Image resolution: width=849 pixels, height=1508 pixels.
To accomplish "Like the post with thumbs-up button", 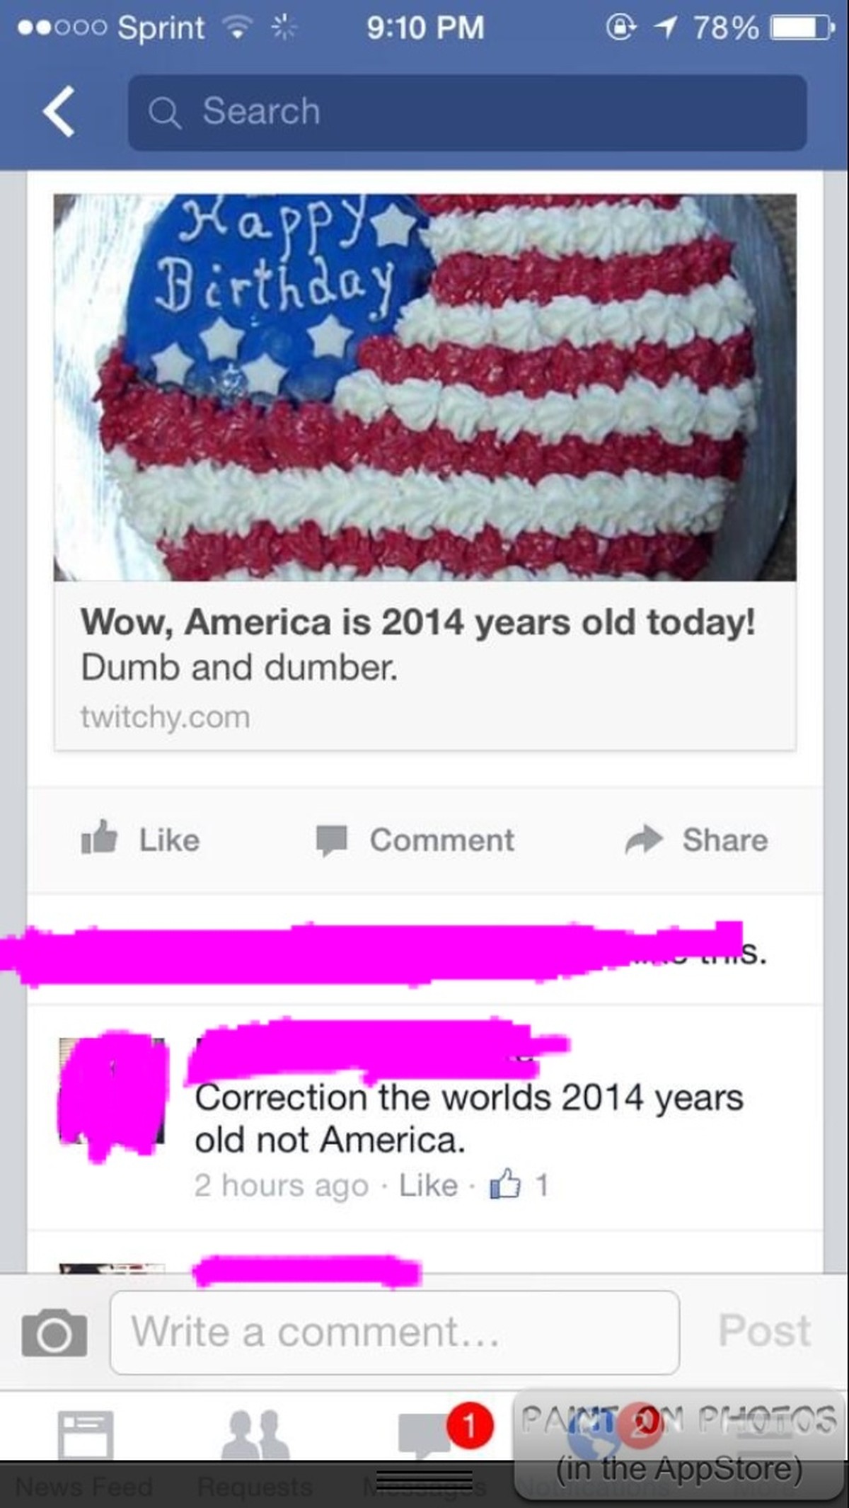I will (x=140, y=840).
